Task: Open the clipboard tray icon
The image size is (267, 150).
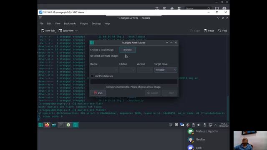Action: (193, 125)
